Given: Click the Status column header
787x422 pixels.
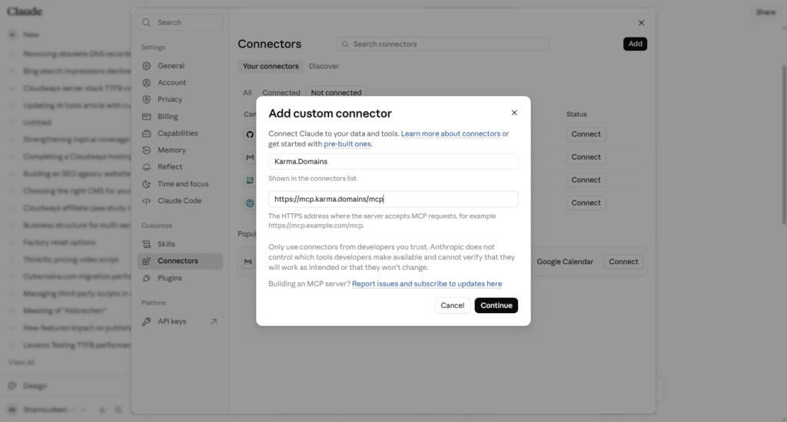Looking at the screenshot, I should [576, 114].
